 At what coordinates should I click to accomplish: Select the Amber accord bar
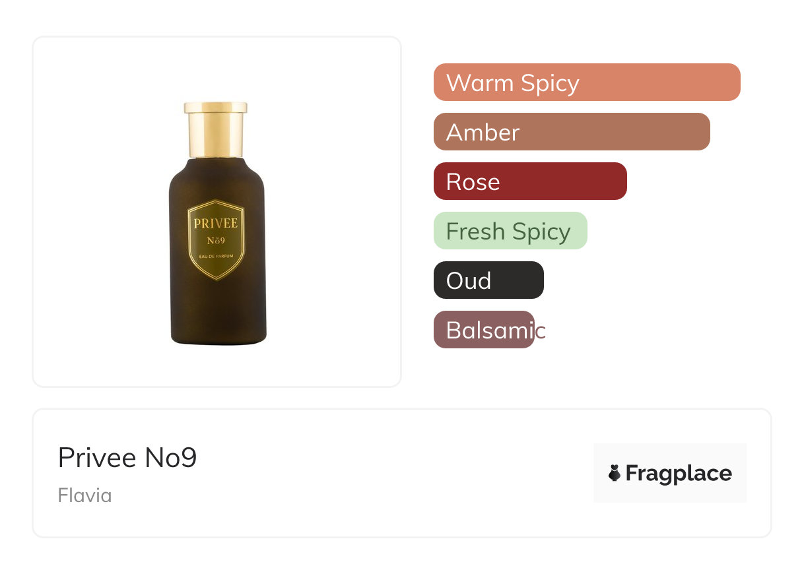[x=572, y=132]
